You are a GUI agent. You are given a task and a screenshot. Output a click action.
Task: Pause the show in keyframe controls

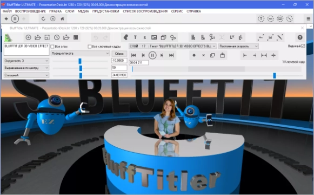point(152,55)
